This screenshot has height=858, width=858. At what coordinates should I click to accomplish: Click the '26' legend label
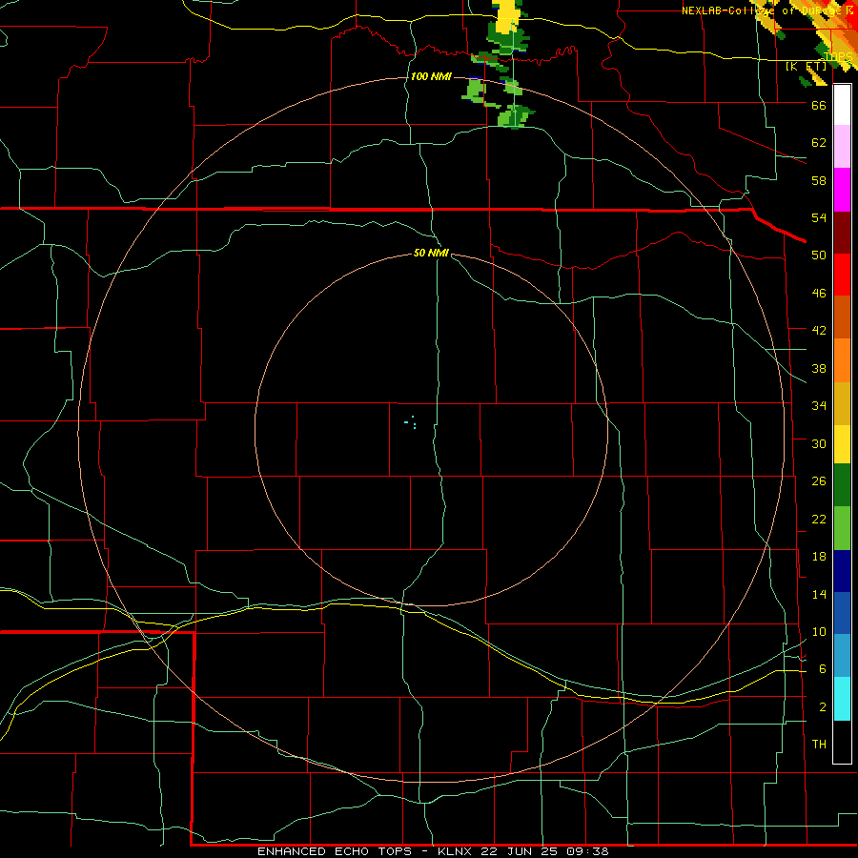pyautogui.click(x=819, y=481)
